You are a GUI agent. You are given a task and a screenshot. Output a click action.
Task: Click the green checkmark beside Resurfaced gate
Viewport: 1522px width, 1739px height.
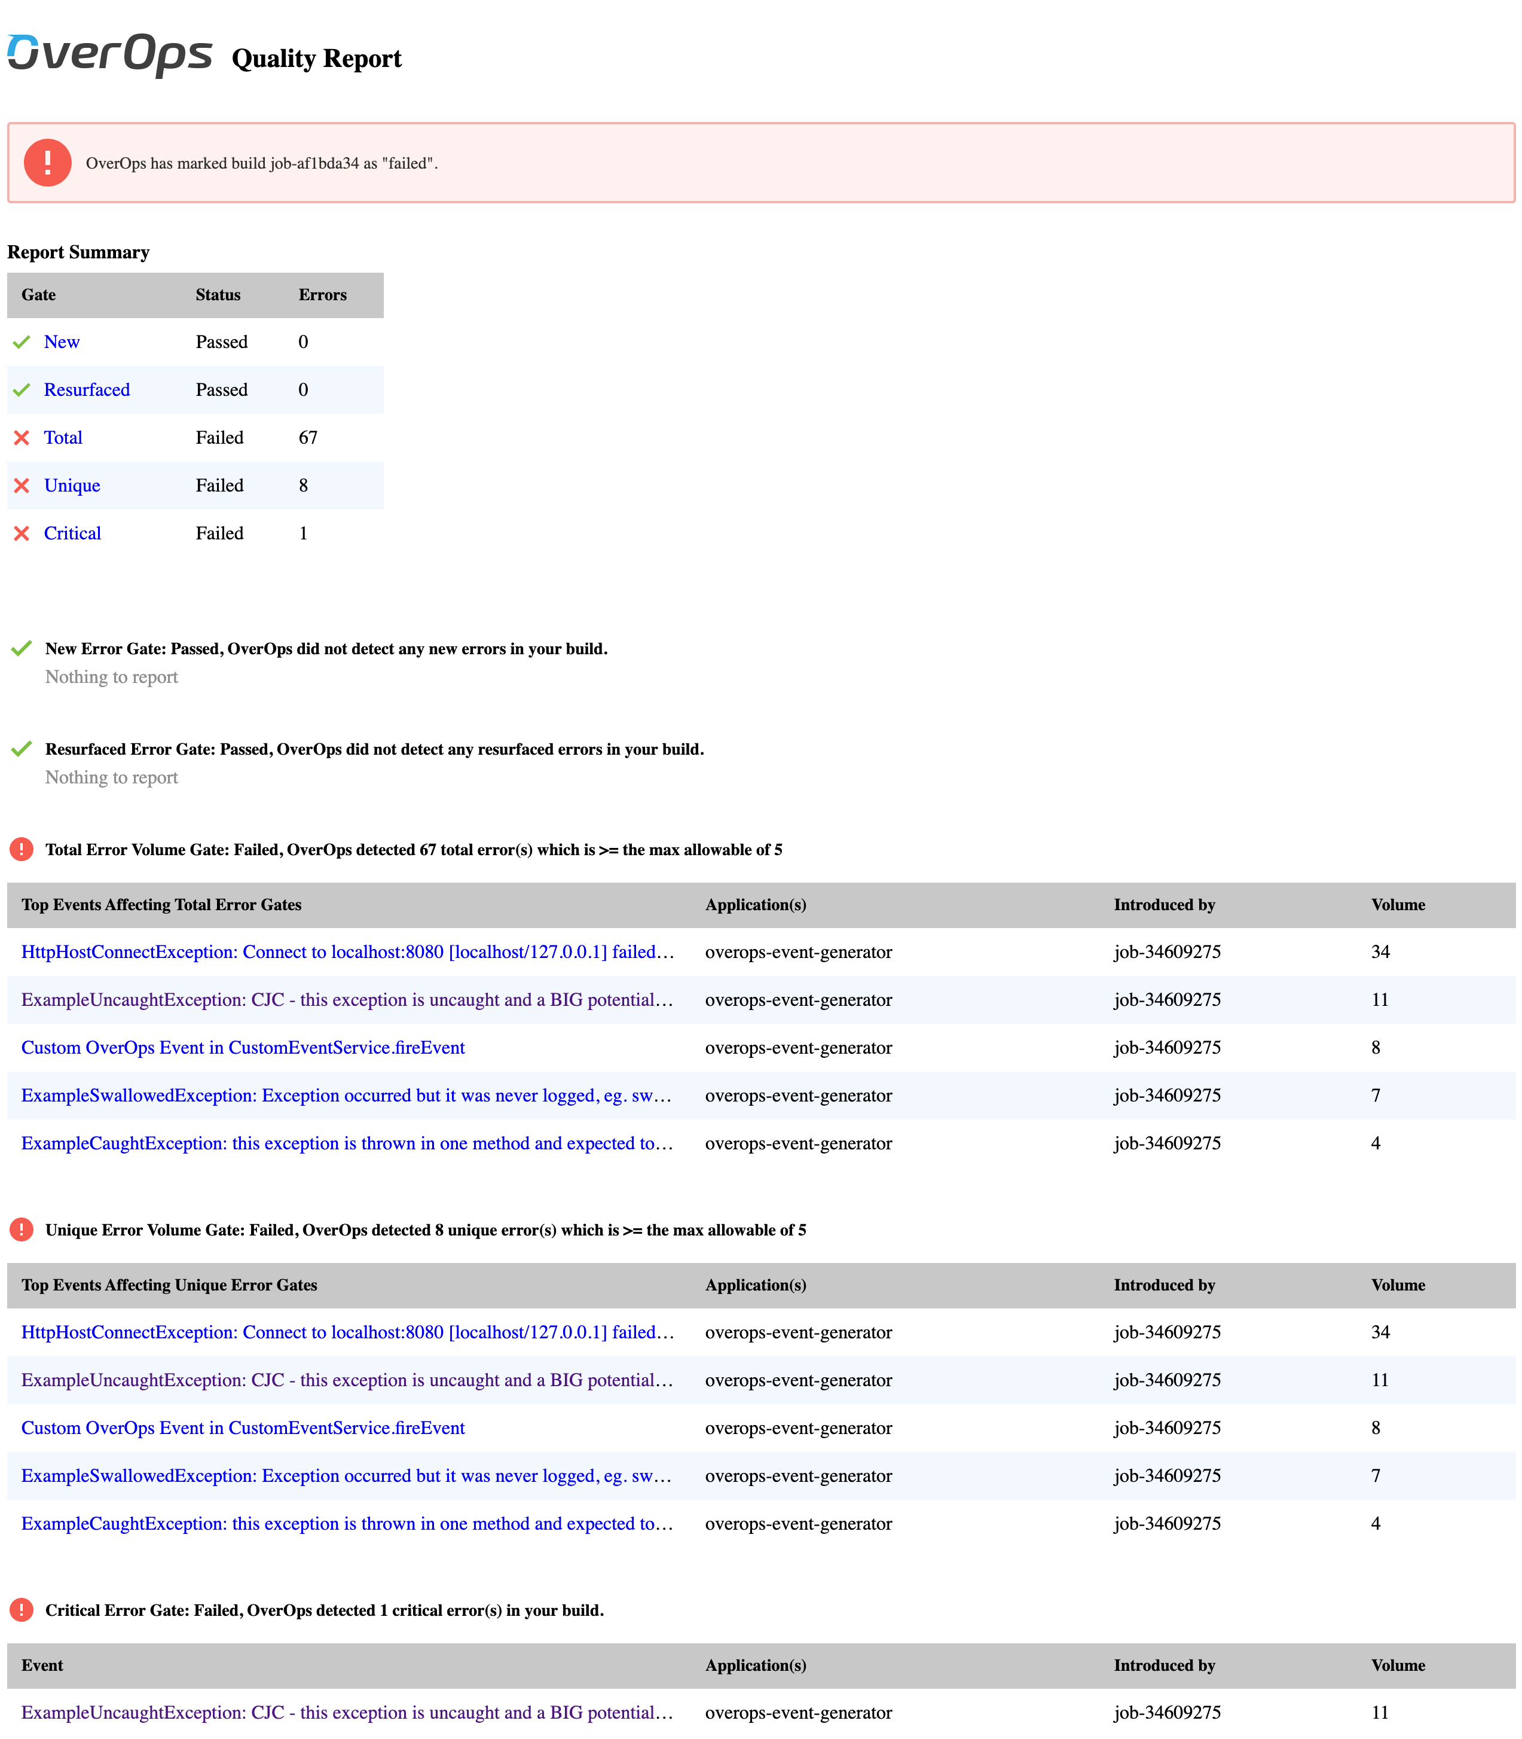point(22,390)
